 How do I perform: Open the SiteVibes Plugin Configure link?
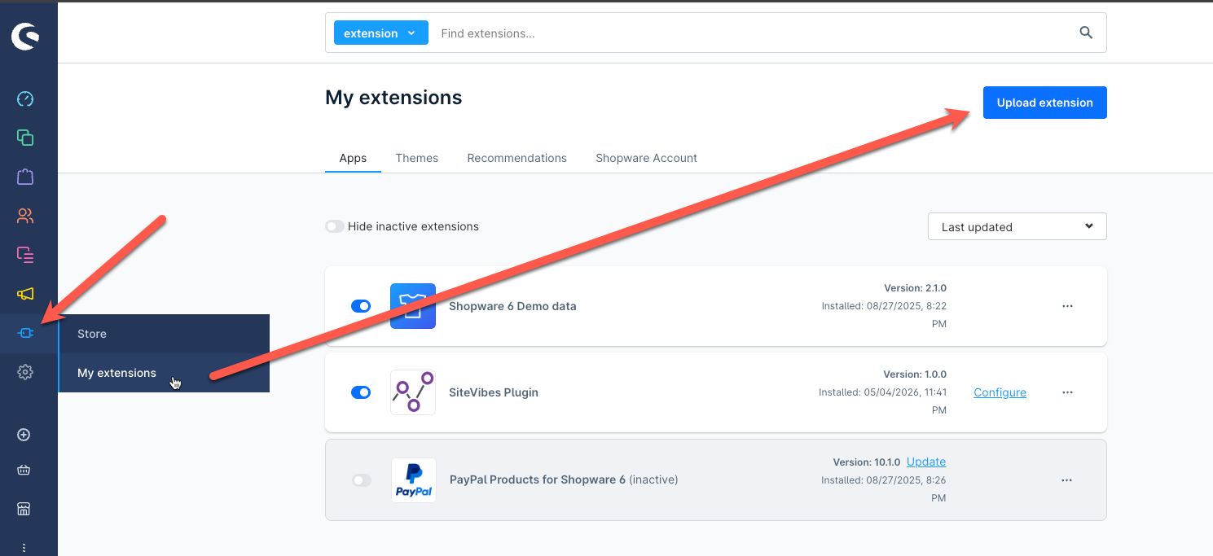tap(1000, 392)
